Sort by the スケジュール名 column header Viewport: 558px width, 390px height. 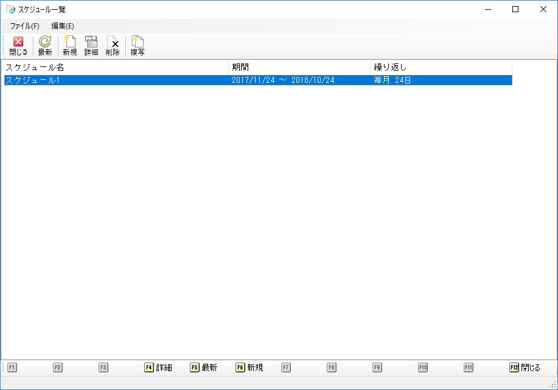pyautogui.click(x=116, y=67)
